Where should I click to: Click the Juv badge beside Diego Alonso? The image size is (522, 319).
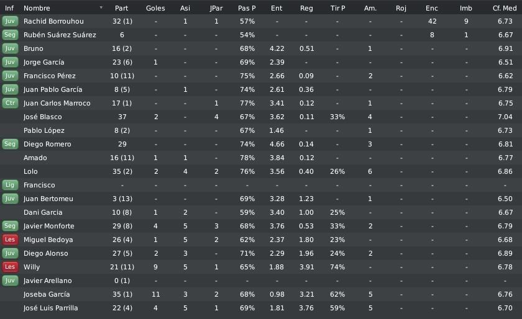(10, 253)
